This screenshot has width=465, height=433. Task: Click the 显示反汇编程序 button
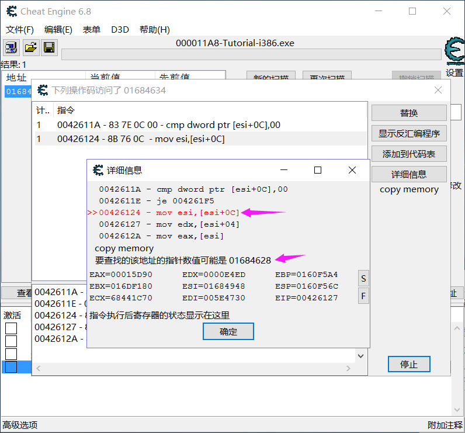[x=409, y=133]
